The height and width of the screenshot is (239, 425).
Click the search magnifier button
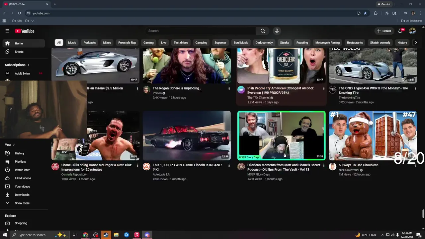click(x=263, y=31)
